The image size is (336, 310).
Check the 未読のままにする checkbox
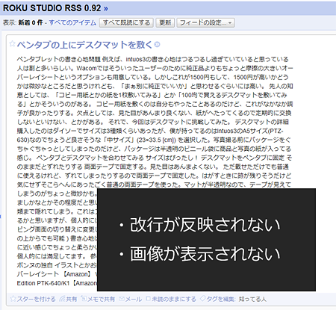pyautogui.click(x=149, y=299)
